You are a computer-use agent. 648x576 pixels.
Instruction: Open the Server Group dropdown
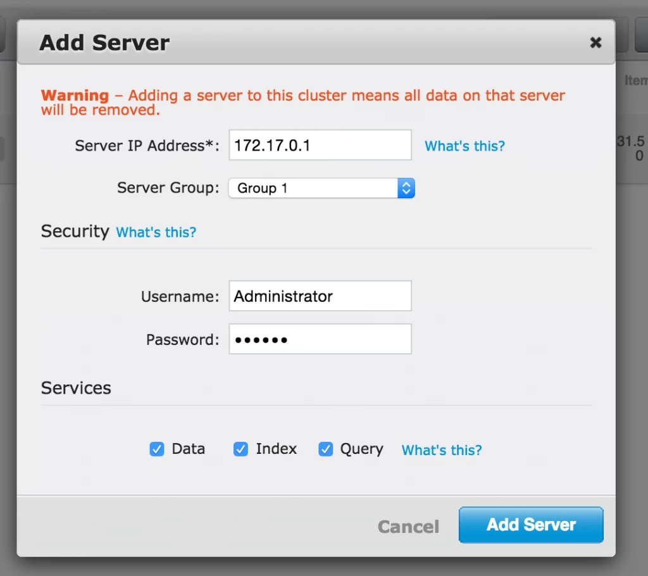point(321,188)
